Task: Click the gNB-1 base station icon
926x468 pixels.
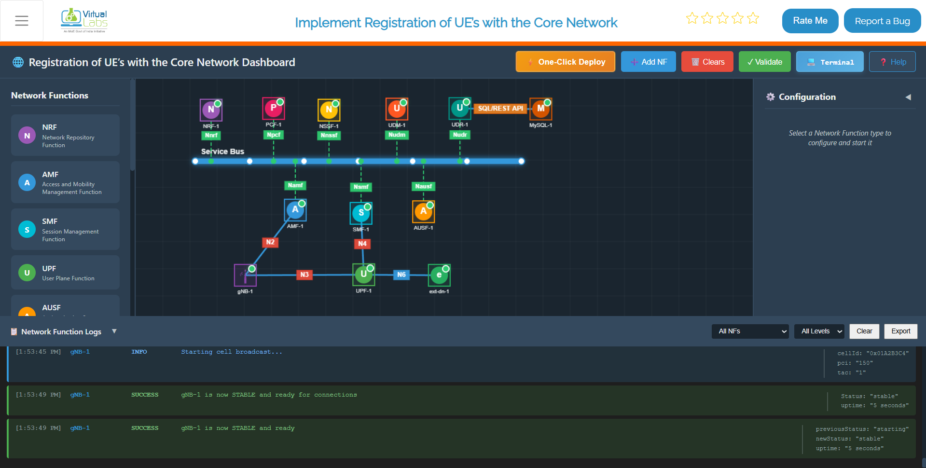Action: point(245,275)
